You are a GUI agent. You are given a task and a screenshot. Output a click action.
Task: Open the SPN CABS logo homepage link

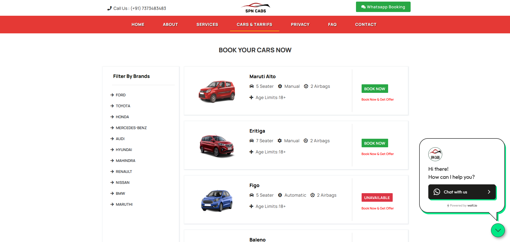click(256, 8)
